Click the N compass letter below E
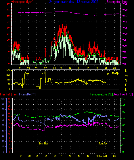The image size is (134, 160). (x=126, y=90)
